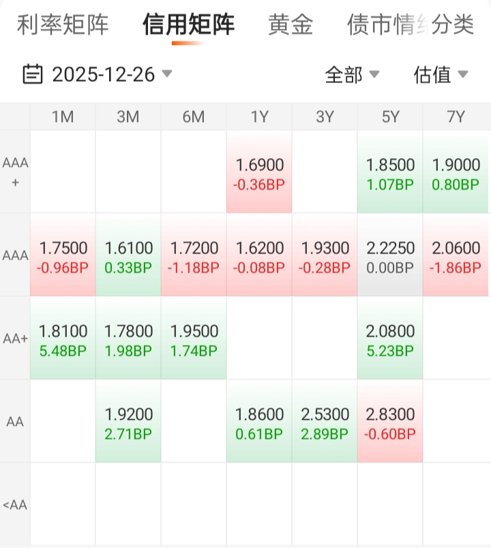
Task: Select the AAA+ 1Y cell showing 1.6900
Action: [259, 173]
